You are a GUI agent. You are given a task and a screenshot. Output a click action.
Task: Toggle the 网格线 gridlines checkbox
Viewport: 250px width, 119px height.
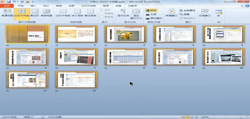[x=101, y=13]
